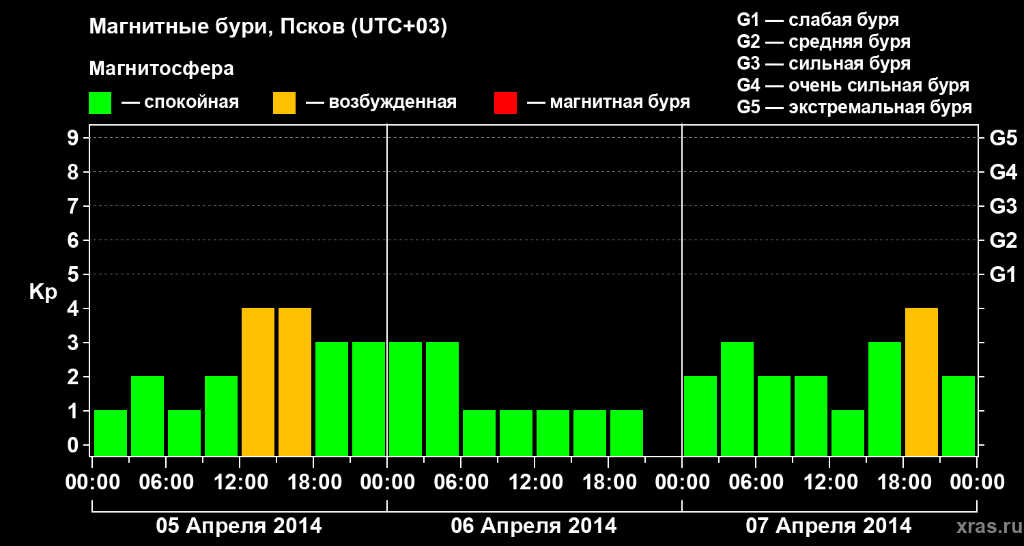This screenshot has height=546, width=1024.
Task: Select the orange bar starting 12:00 on 05 April
Action: pos(258,382)
